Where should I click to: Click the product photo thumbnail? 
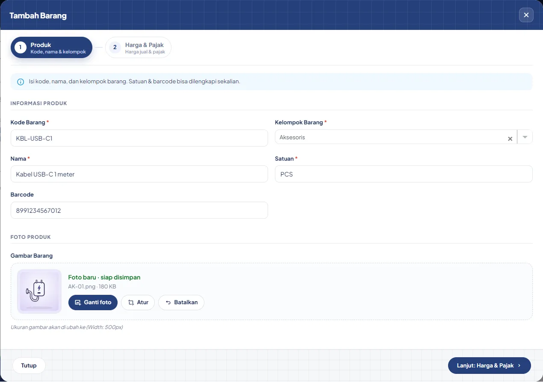point(39,291)
